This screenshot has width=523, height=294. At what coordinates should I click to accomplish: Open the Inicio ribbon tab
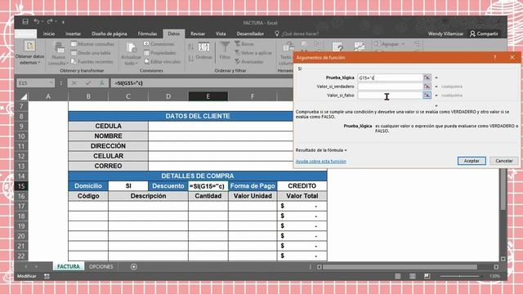49,33
